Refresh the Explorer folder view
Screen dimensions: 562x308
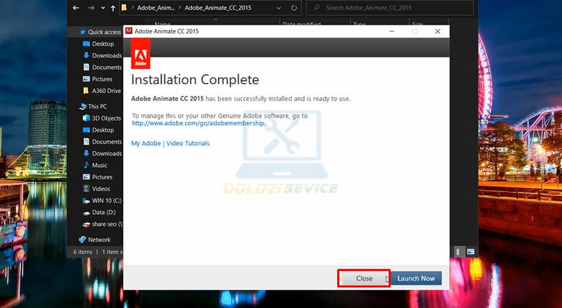[x=294, y=8]
